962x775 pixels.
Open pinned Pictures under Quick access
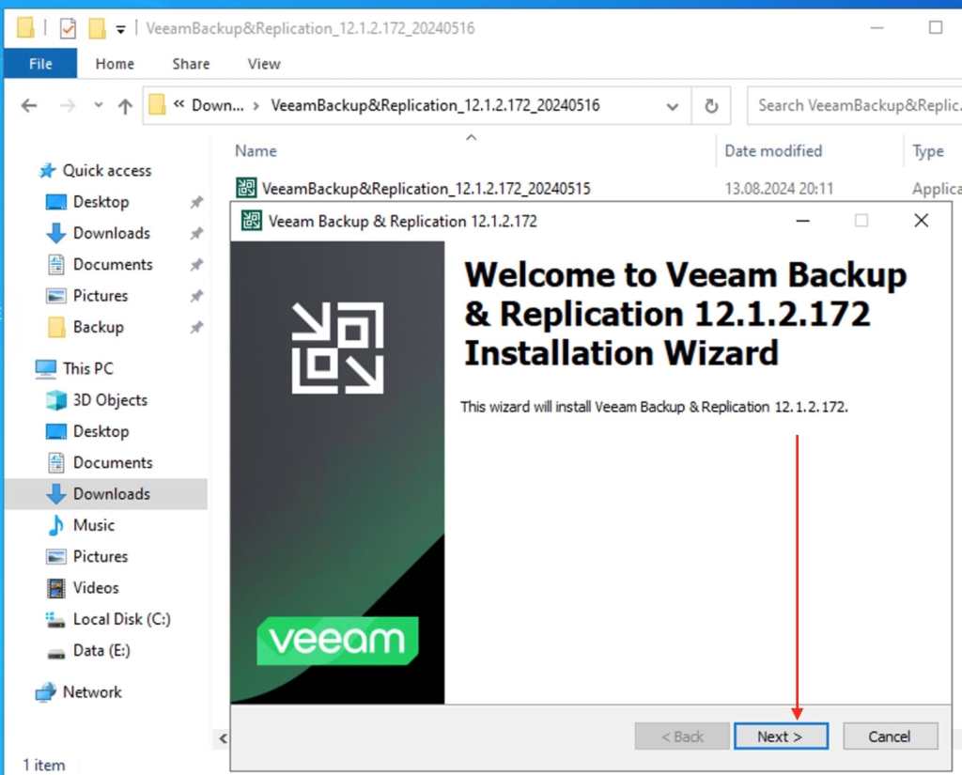(x=100, y=296)
